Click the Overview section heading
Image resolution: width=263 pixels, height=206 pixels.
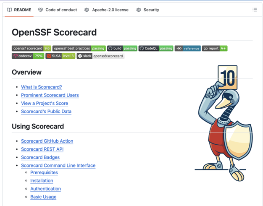pyautogui.click(x=26, y=72)
